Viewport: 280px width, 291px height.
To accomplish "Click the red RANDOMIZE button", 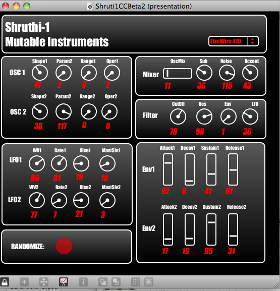I will click(x=64, y=246).
